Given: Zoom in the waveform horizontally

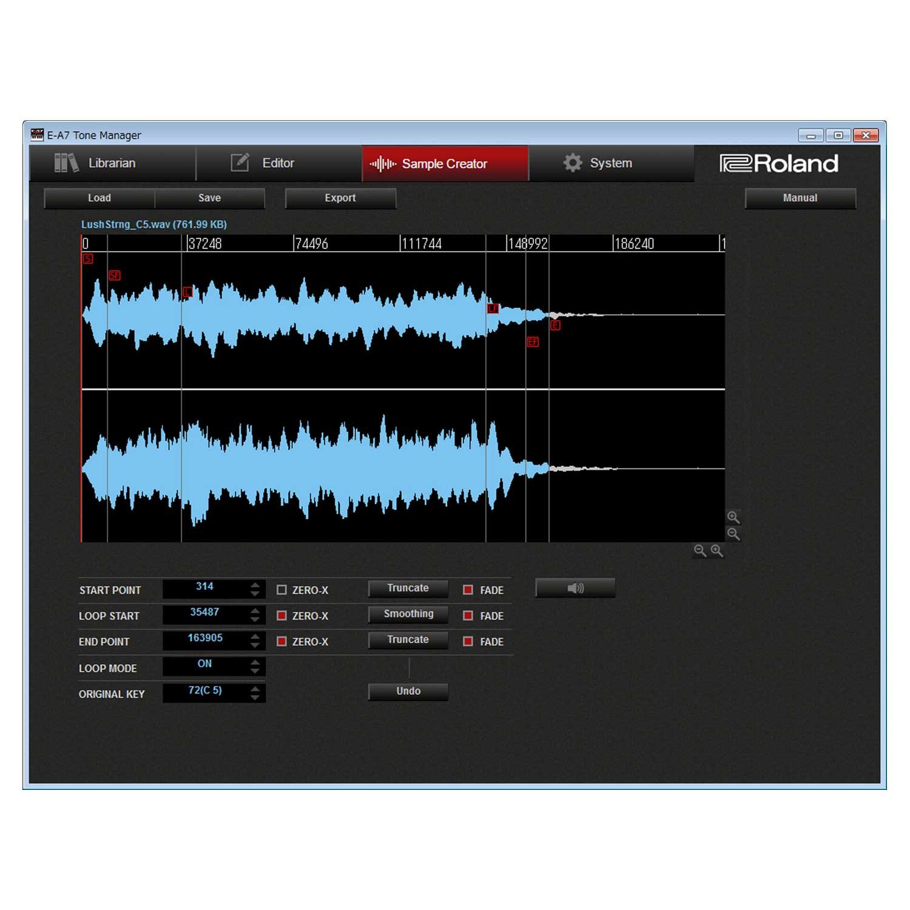Looking at the screenshot, I should tap(717, 550).
